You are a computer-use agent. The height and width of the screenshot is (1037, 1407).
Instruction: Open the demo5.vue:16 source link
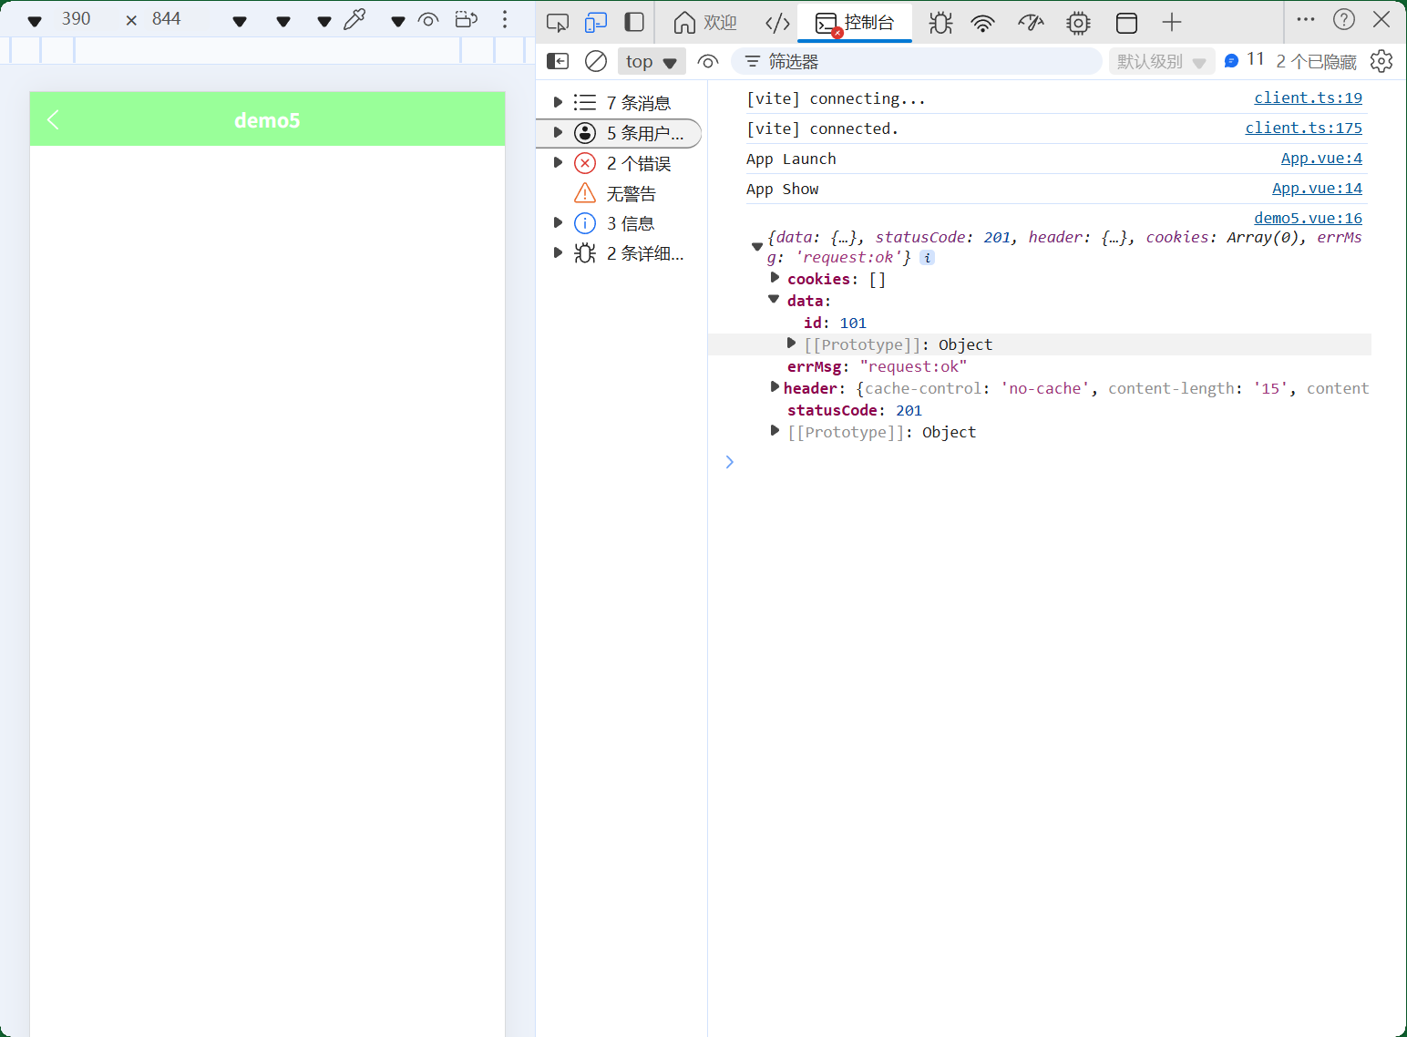click(1307, 218)
